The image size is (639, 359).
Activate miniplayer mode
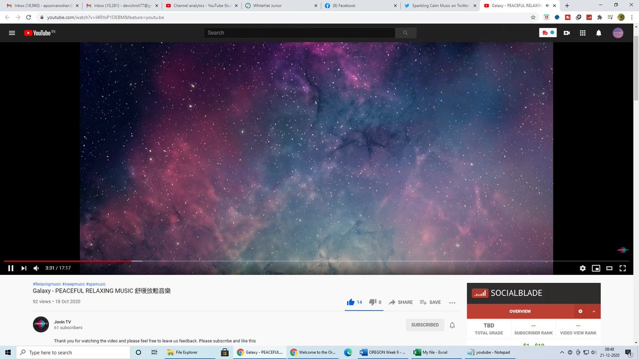[596, 268]
